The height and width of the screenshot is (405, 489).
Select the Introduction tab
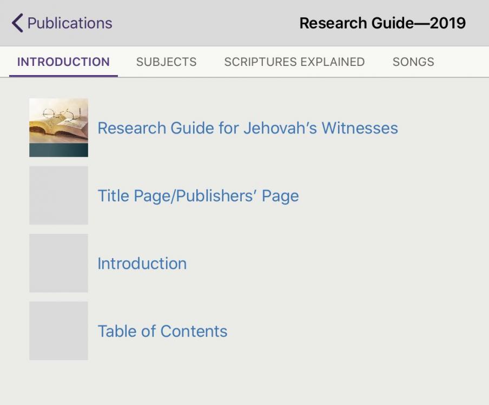[x=63, y=62]
